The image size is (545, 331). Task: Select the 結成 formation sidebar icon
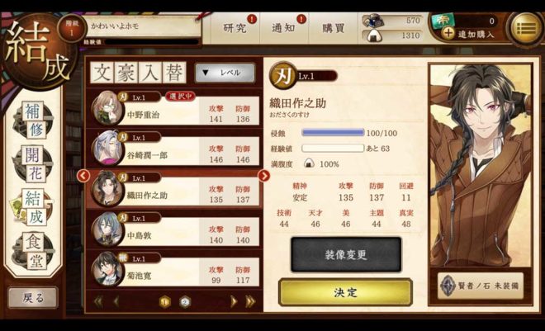(x=33, y=208)
